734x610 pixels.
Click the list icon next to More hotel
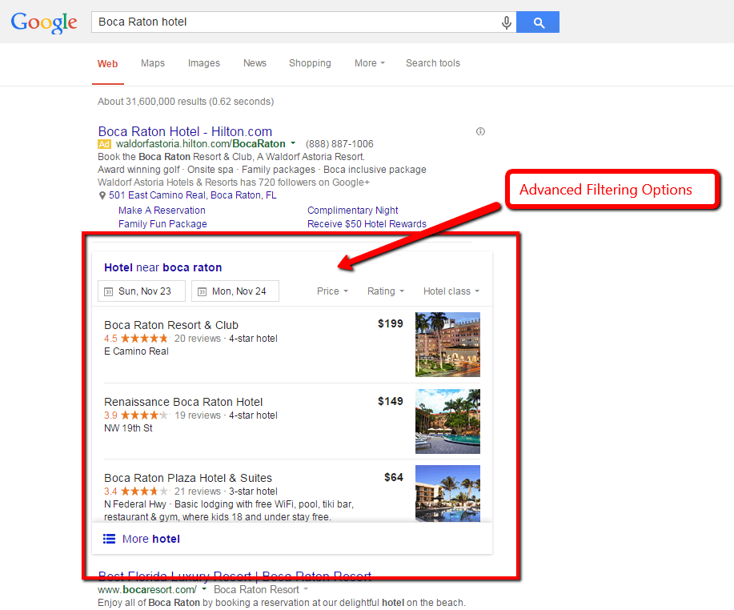(x=109, y=539)
